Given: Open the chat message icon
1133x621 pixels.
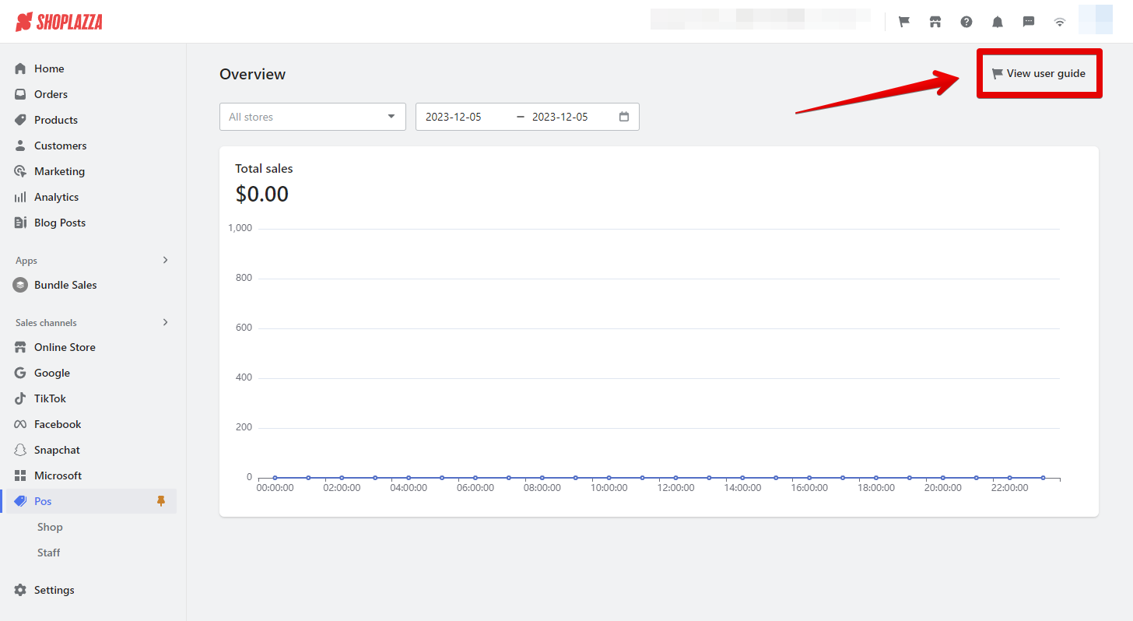Looking at the screenshot, I should tap(1029, 22).
